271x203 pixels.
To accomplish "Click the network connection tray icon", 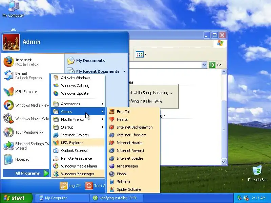I will point(246,198).
